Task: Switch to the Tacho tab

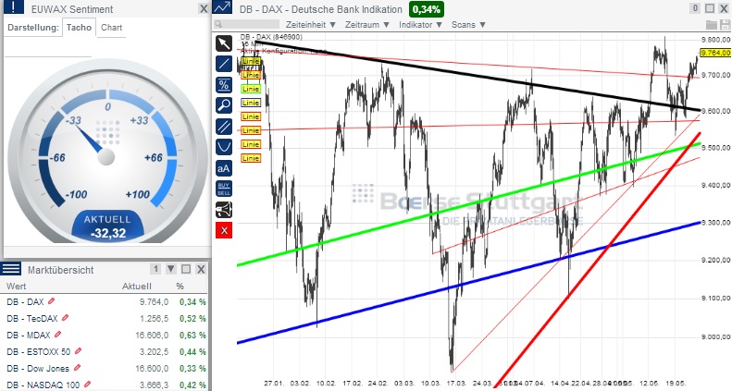Action: click(x=79, y=28)
